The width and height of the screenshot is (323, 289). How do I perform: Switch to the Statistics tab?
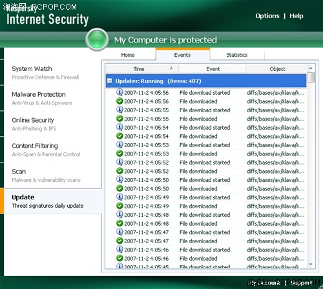pos(237,55)
